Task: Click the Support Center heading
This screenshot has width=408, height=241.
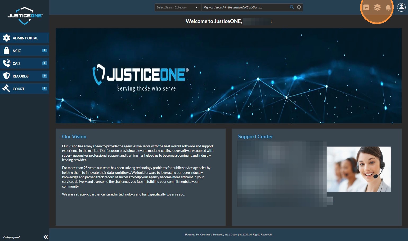Action: point(255,137)
